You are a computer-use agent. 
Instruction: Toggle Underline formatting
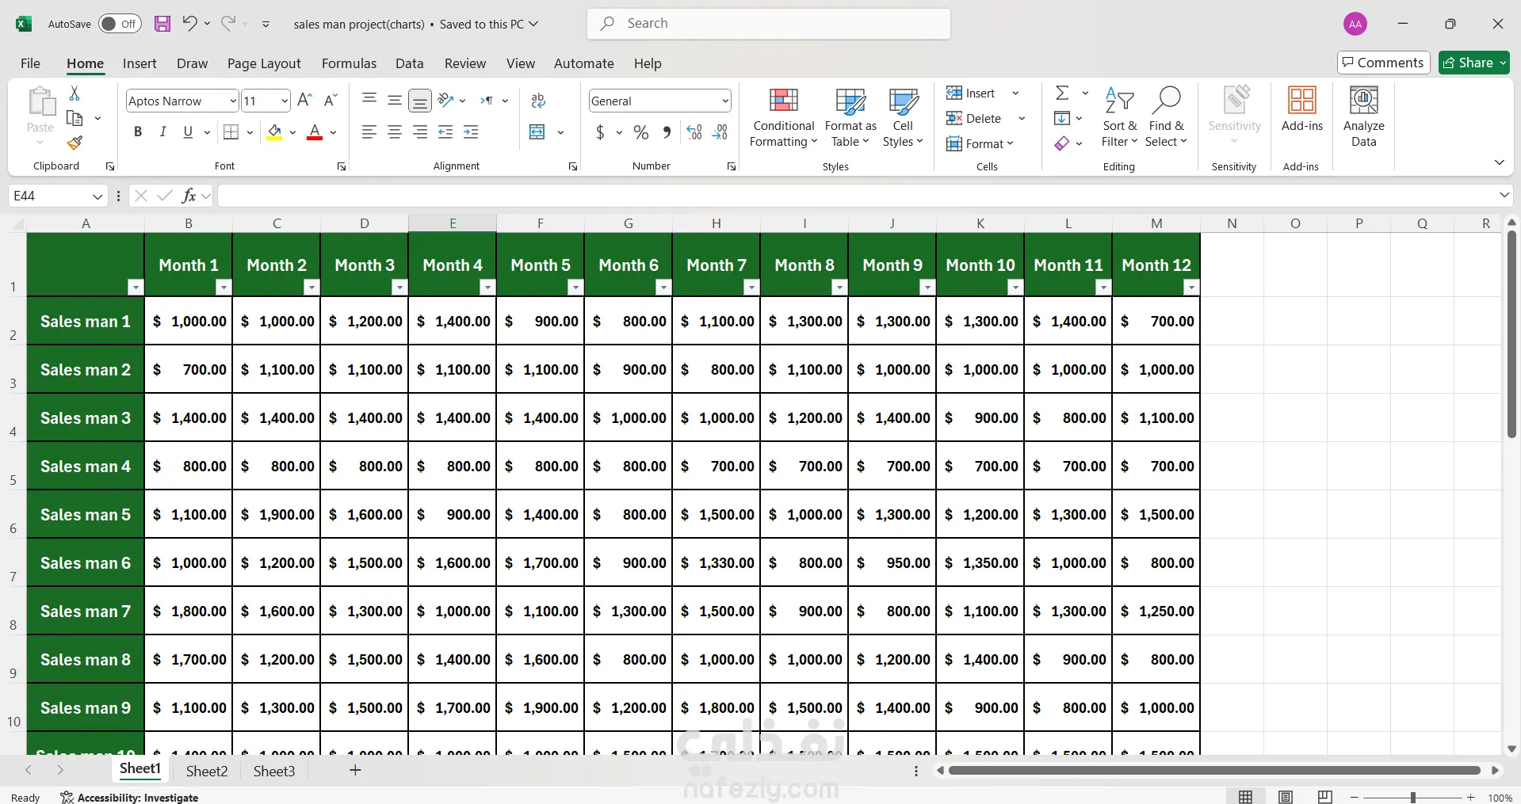[x=188, y=132]
